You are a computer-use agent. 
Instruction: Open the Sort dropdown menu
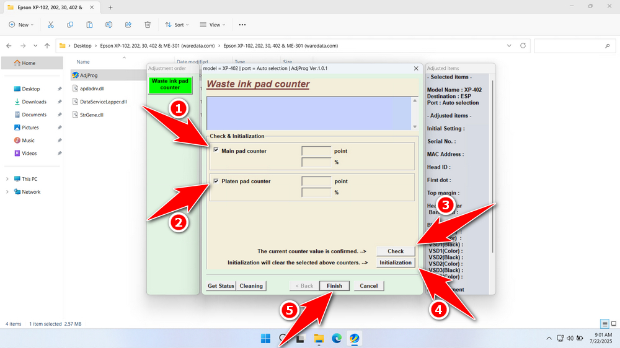177,25
